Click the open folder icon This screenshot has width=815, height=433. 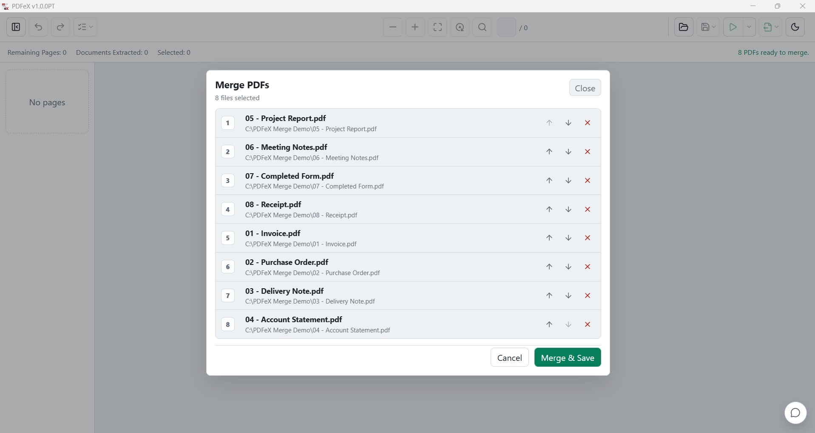(x=684, y=27)
